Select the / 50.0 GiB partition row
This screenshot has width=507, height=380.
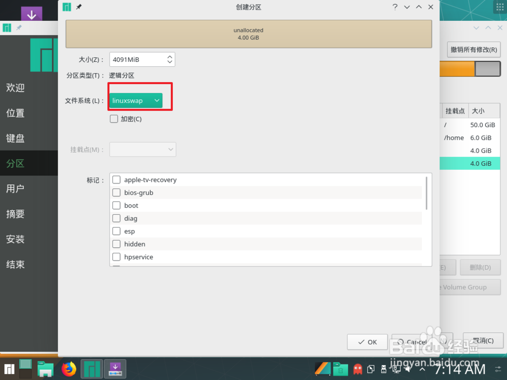pyautogui.click(x=470, y=125)
